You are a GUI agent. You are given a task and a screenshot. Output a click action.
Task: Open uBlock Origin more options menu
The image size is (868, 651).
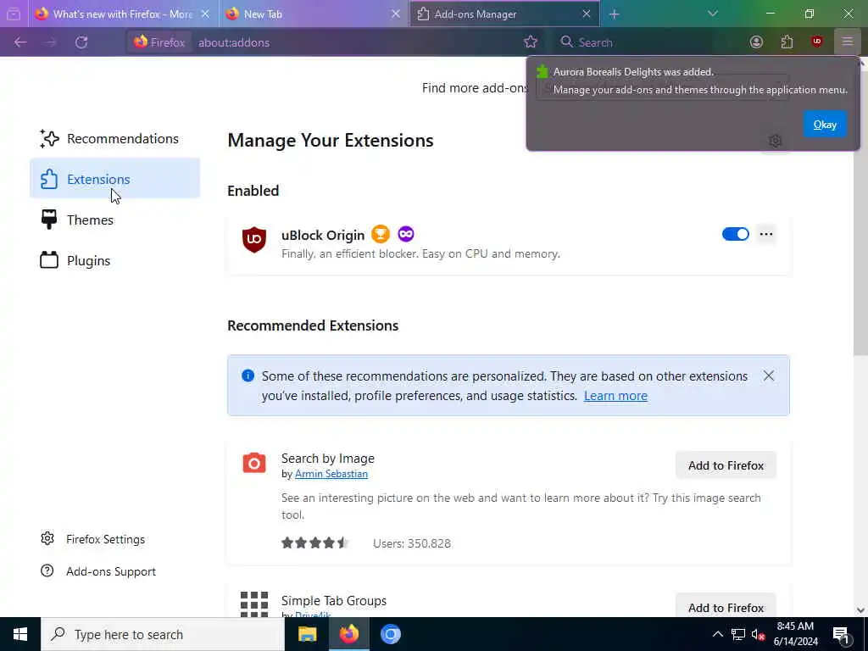pyautogui.click(x=766, y=234)
